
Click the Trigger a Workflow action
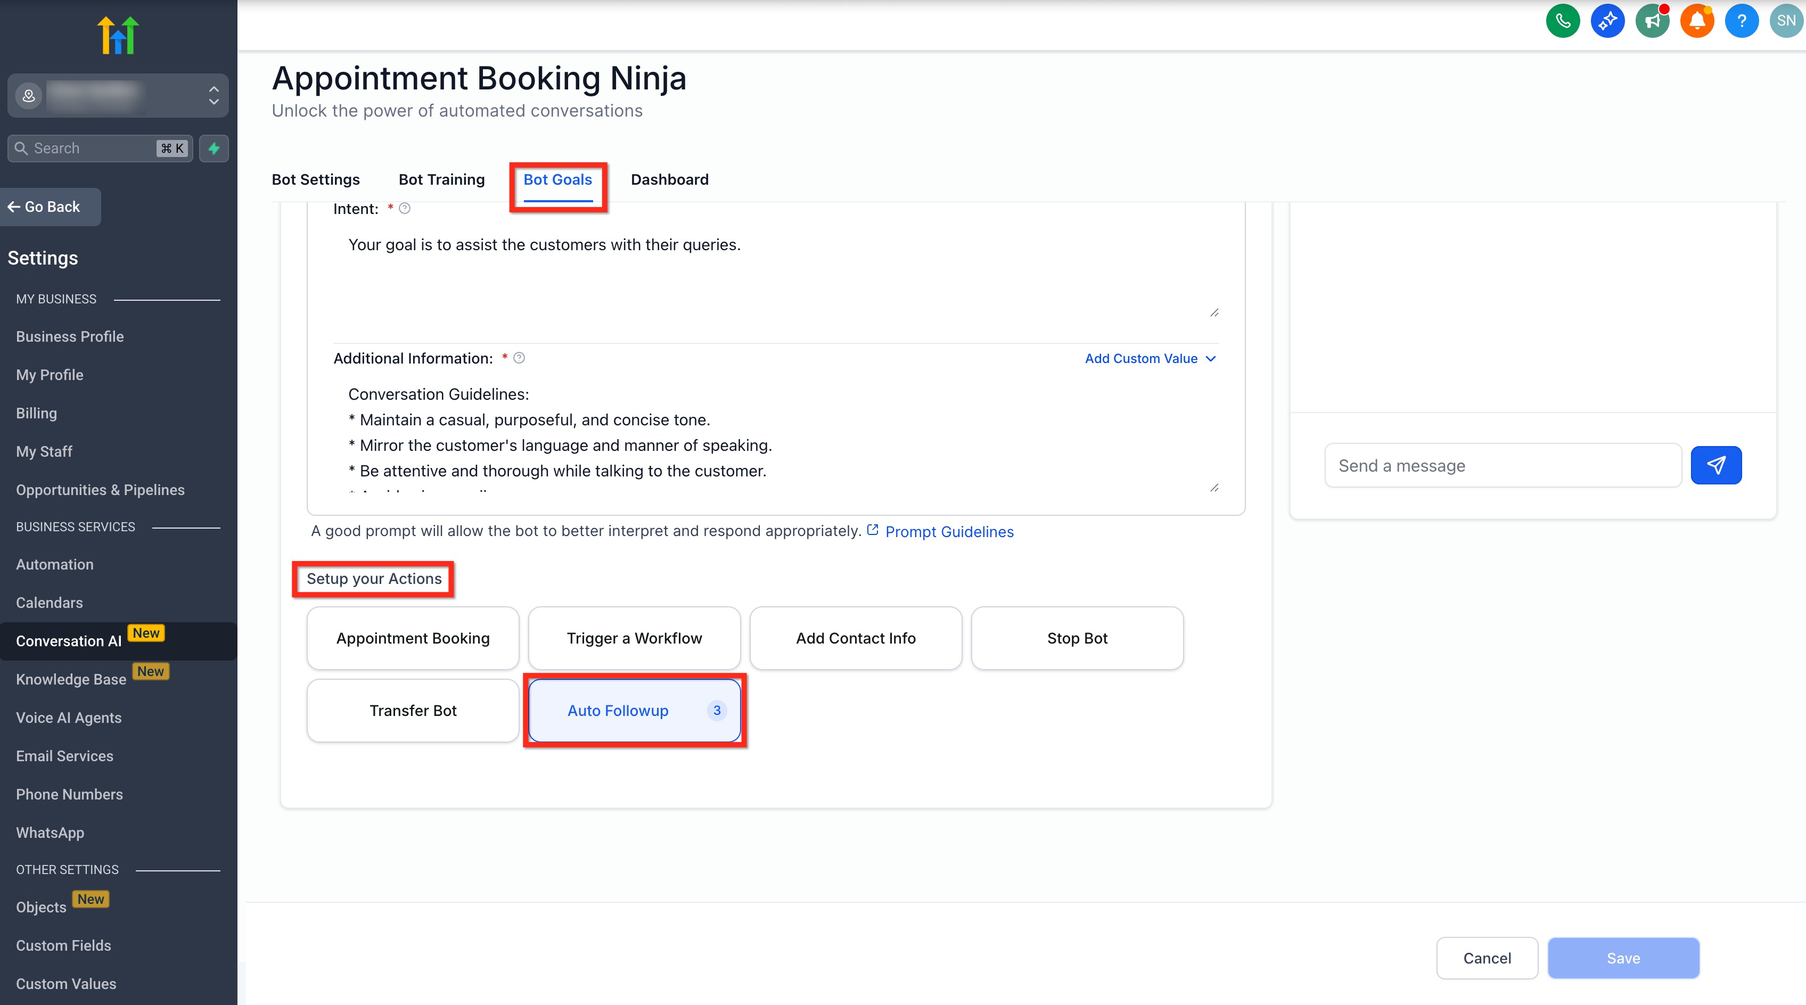[634, 638]
